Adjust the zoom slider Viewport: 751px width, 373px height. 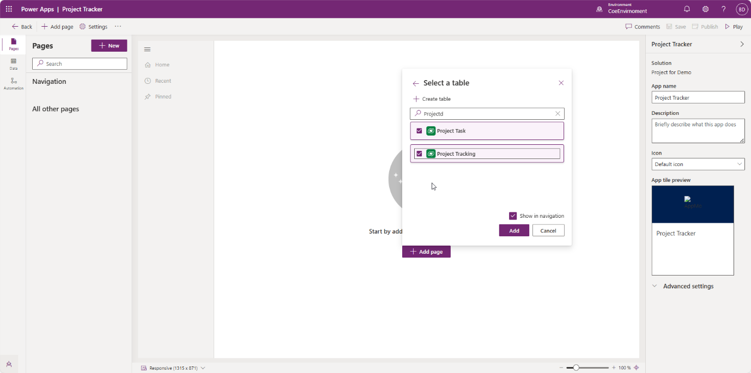[x=588, y=368]
